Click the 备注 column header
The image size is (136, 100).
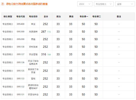point(119,16)
